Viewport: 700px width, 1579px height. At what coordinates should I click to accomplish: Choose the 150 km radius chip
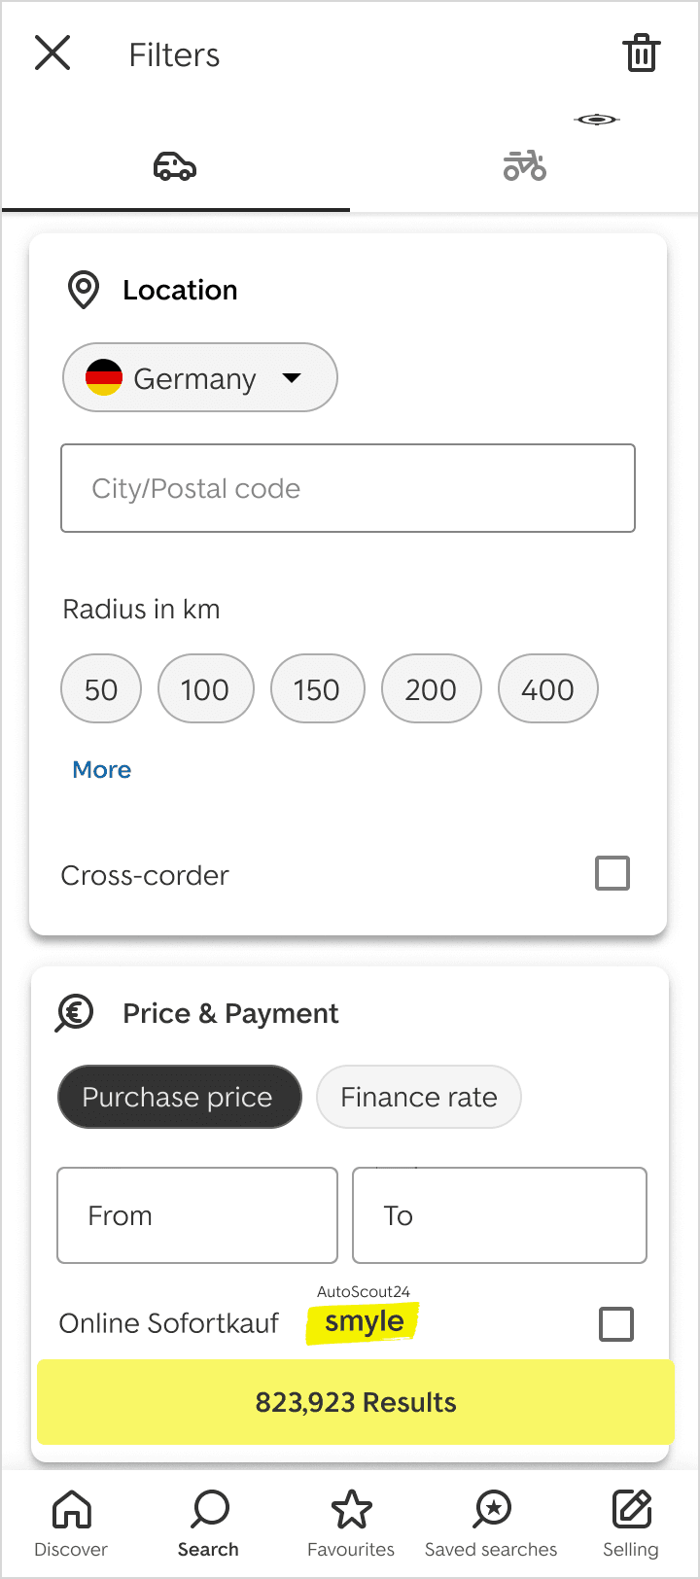coord(317,689)
